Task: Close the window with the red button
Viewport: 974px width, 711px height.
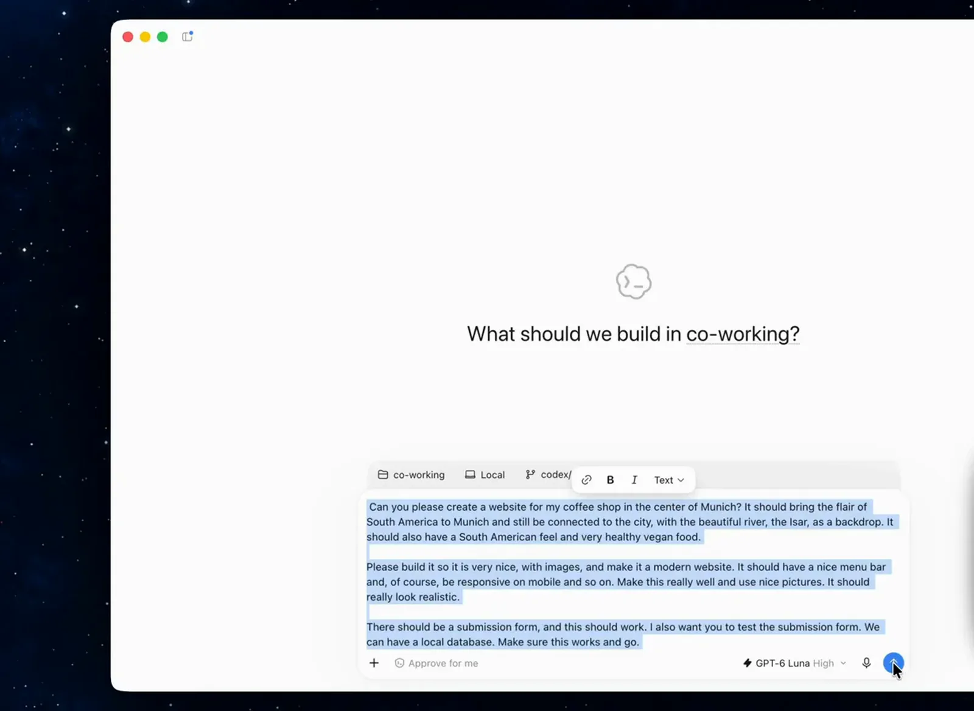Action: [x=128, y=37]
